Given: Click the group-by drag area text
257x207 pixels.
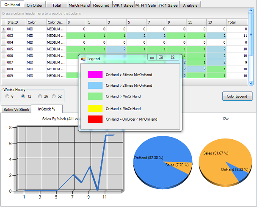Looking at the screenshot, I should pos(41,14).
